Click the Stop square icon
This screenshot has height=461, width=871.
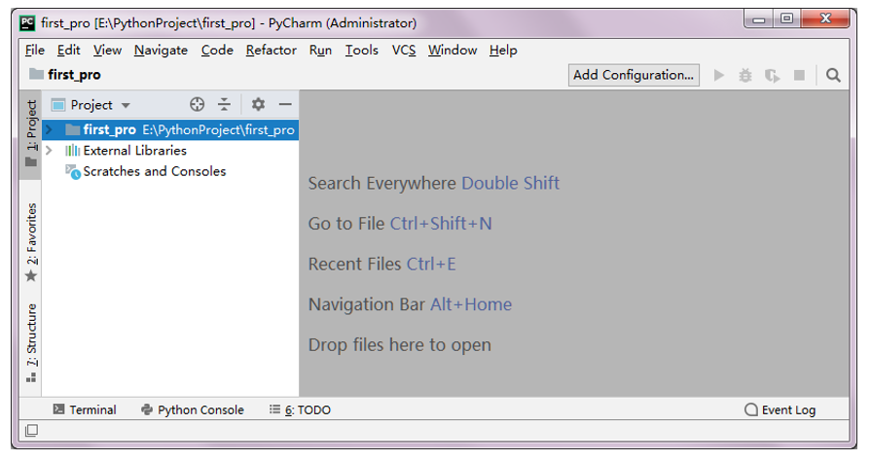coord(799,75)
